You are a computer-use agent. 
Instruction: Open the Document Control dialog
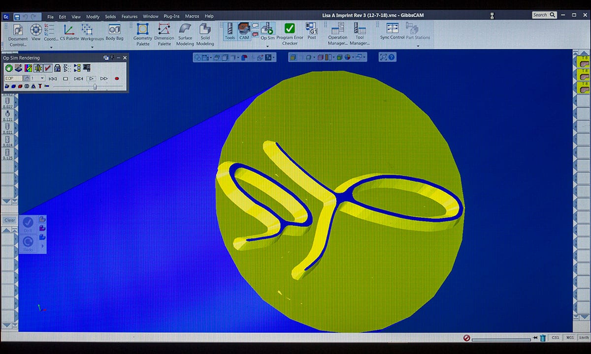(x=18, y=34)
